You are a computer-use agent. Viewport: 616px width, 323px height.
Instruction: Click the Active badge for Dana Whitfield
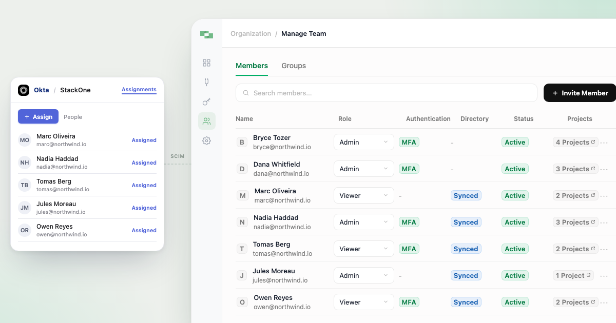(x=515, y=169)
